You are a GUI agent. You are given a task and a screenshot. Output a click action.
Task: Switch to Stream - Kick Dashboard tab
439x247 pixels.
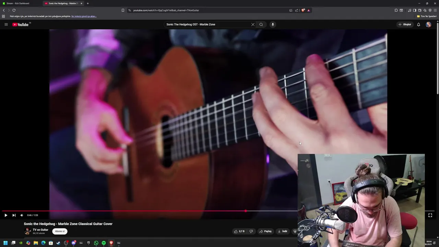21,3
